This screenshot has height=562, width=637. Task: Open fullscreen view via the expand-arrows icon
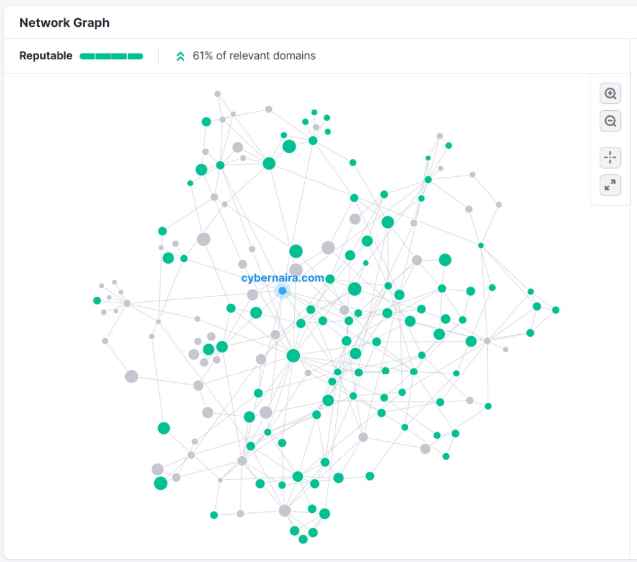pyautogui.click(x=610, y=185)
